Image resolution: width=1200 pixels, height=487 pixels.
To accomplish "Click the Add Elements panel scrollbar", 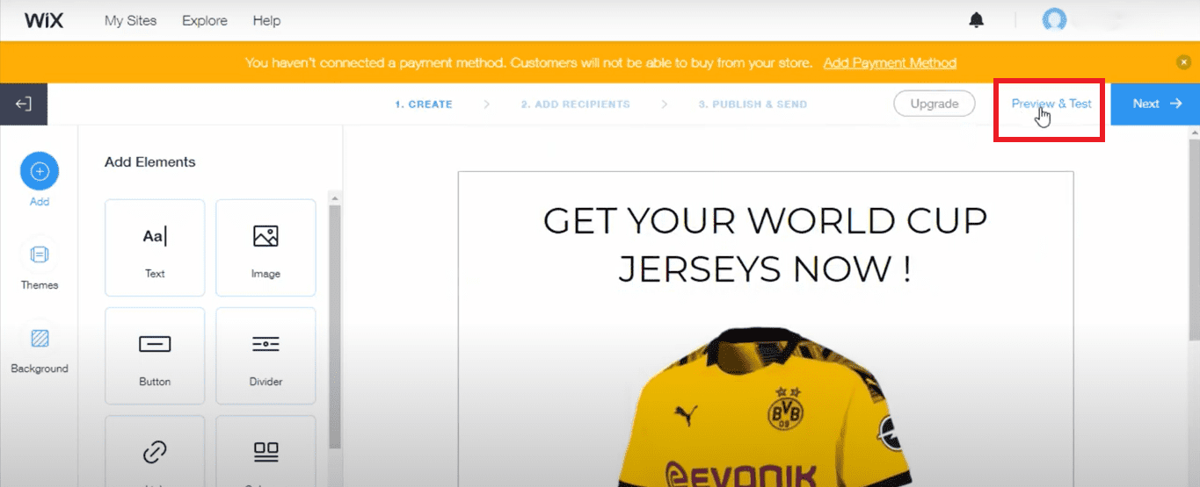I will click(x=335, y=325).
